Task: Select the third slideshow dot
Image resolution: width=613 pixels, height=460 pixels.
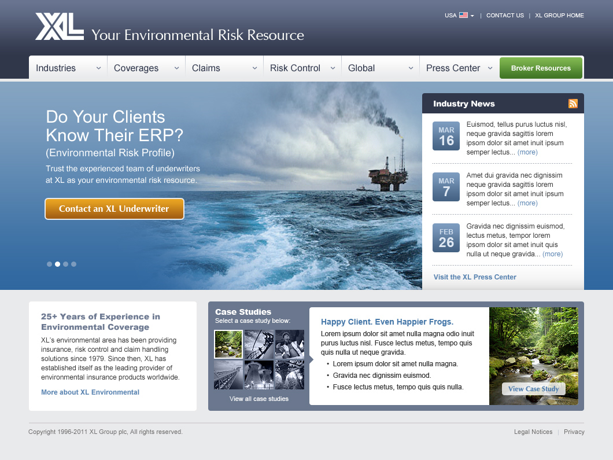Action: (x=66, y=264)
